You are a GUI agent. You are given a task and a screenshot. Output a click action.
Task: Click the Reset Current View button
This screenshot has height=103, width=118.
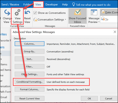click(29, 98)
